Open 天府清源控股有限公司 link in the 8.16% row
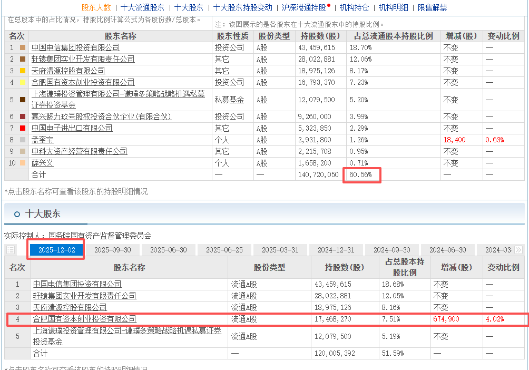 [x=70, y=307]
